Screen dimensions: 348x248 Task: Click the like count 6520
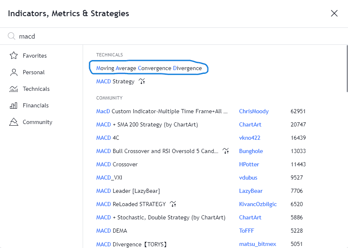point(297,204)
